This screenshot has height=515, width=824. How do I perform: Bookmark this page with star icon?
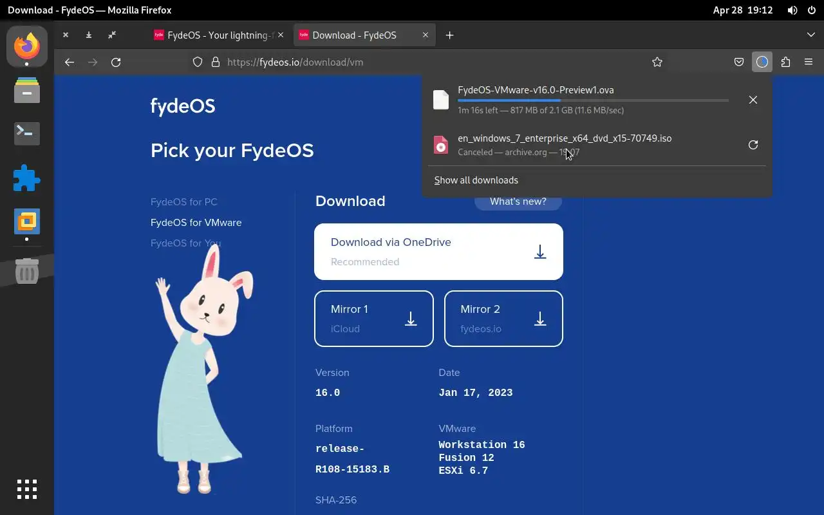coord(657,62)
